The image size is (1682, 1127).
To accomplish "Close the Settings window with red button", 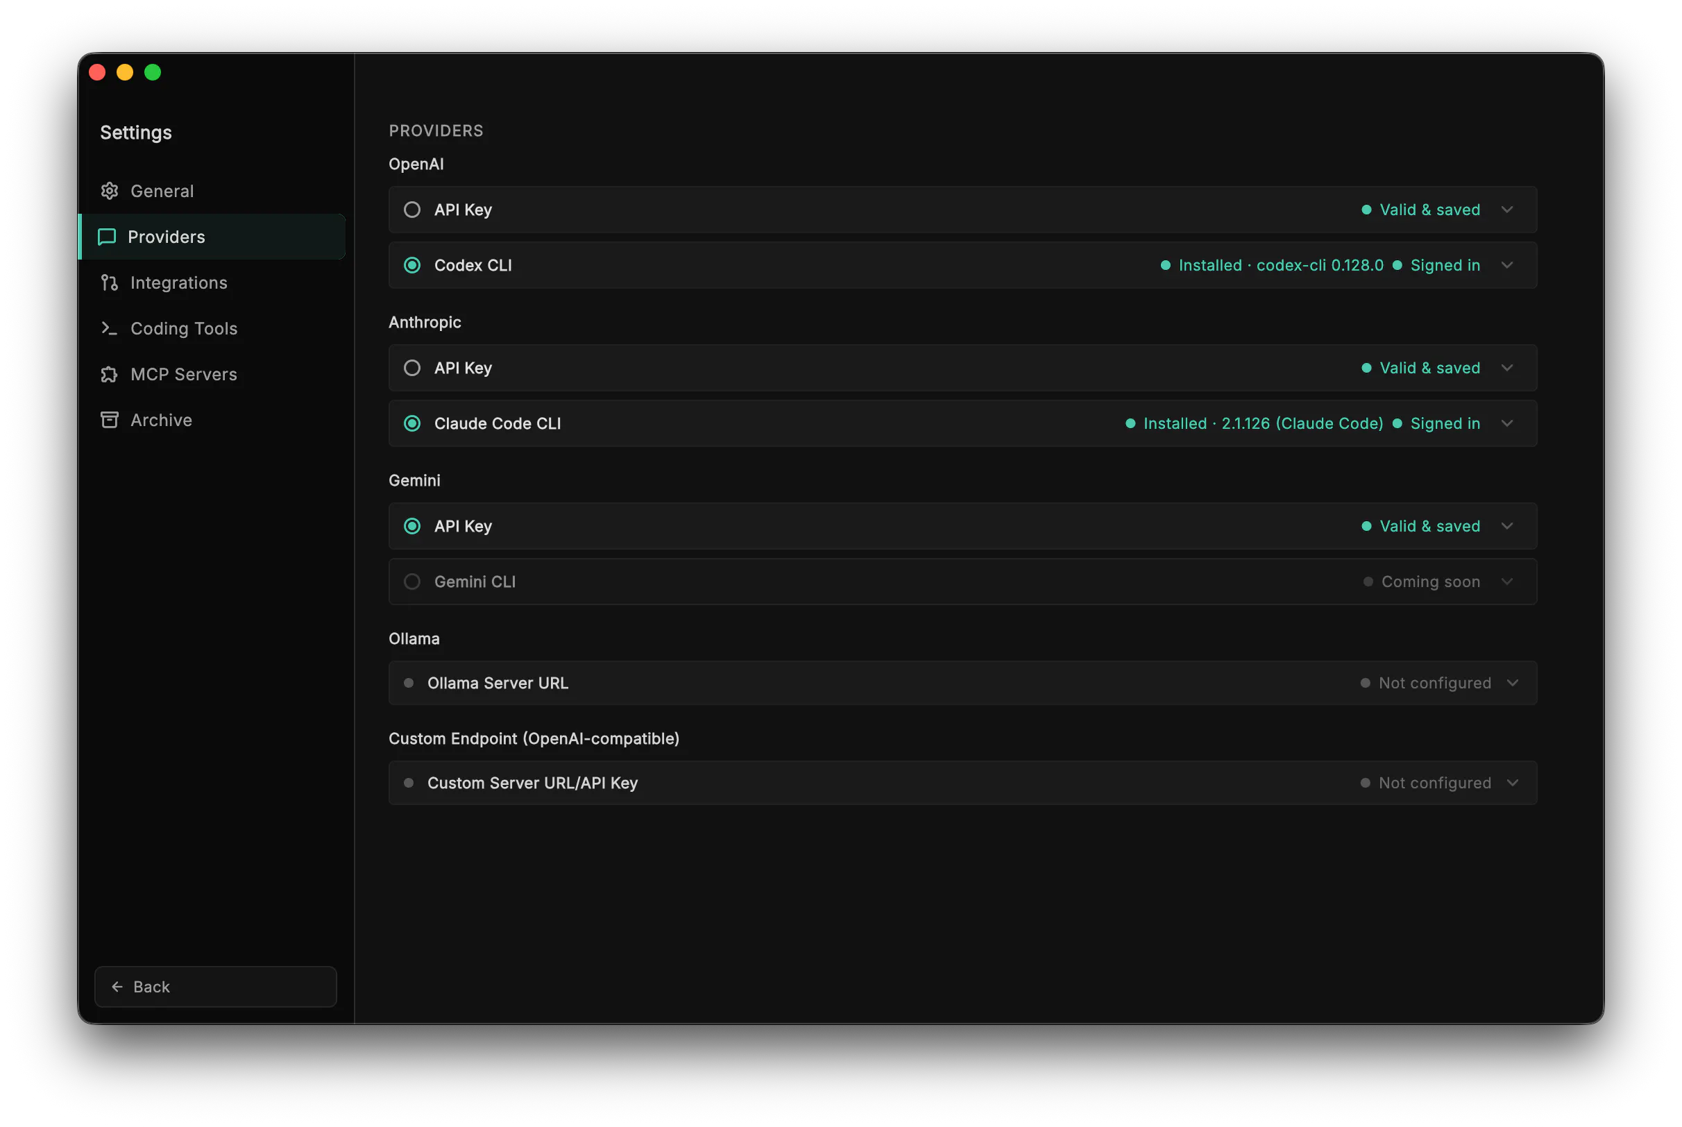I will click(x=97, y=73).
